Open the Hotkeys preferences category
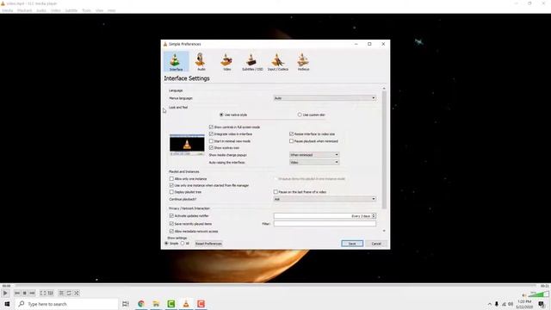This screenshot has width=551, height=310. pos(303,62)
